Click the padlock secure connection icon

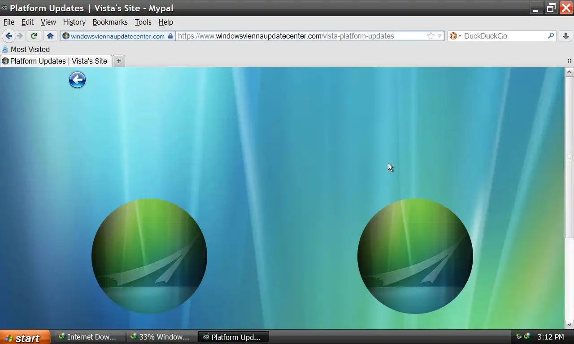[170, 36]
